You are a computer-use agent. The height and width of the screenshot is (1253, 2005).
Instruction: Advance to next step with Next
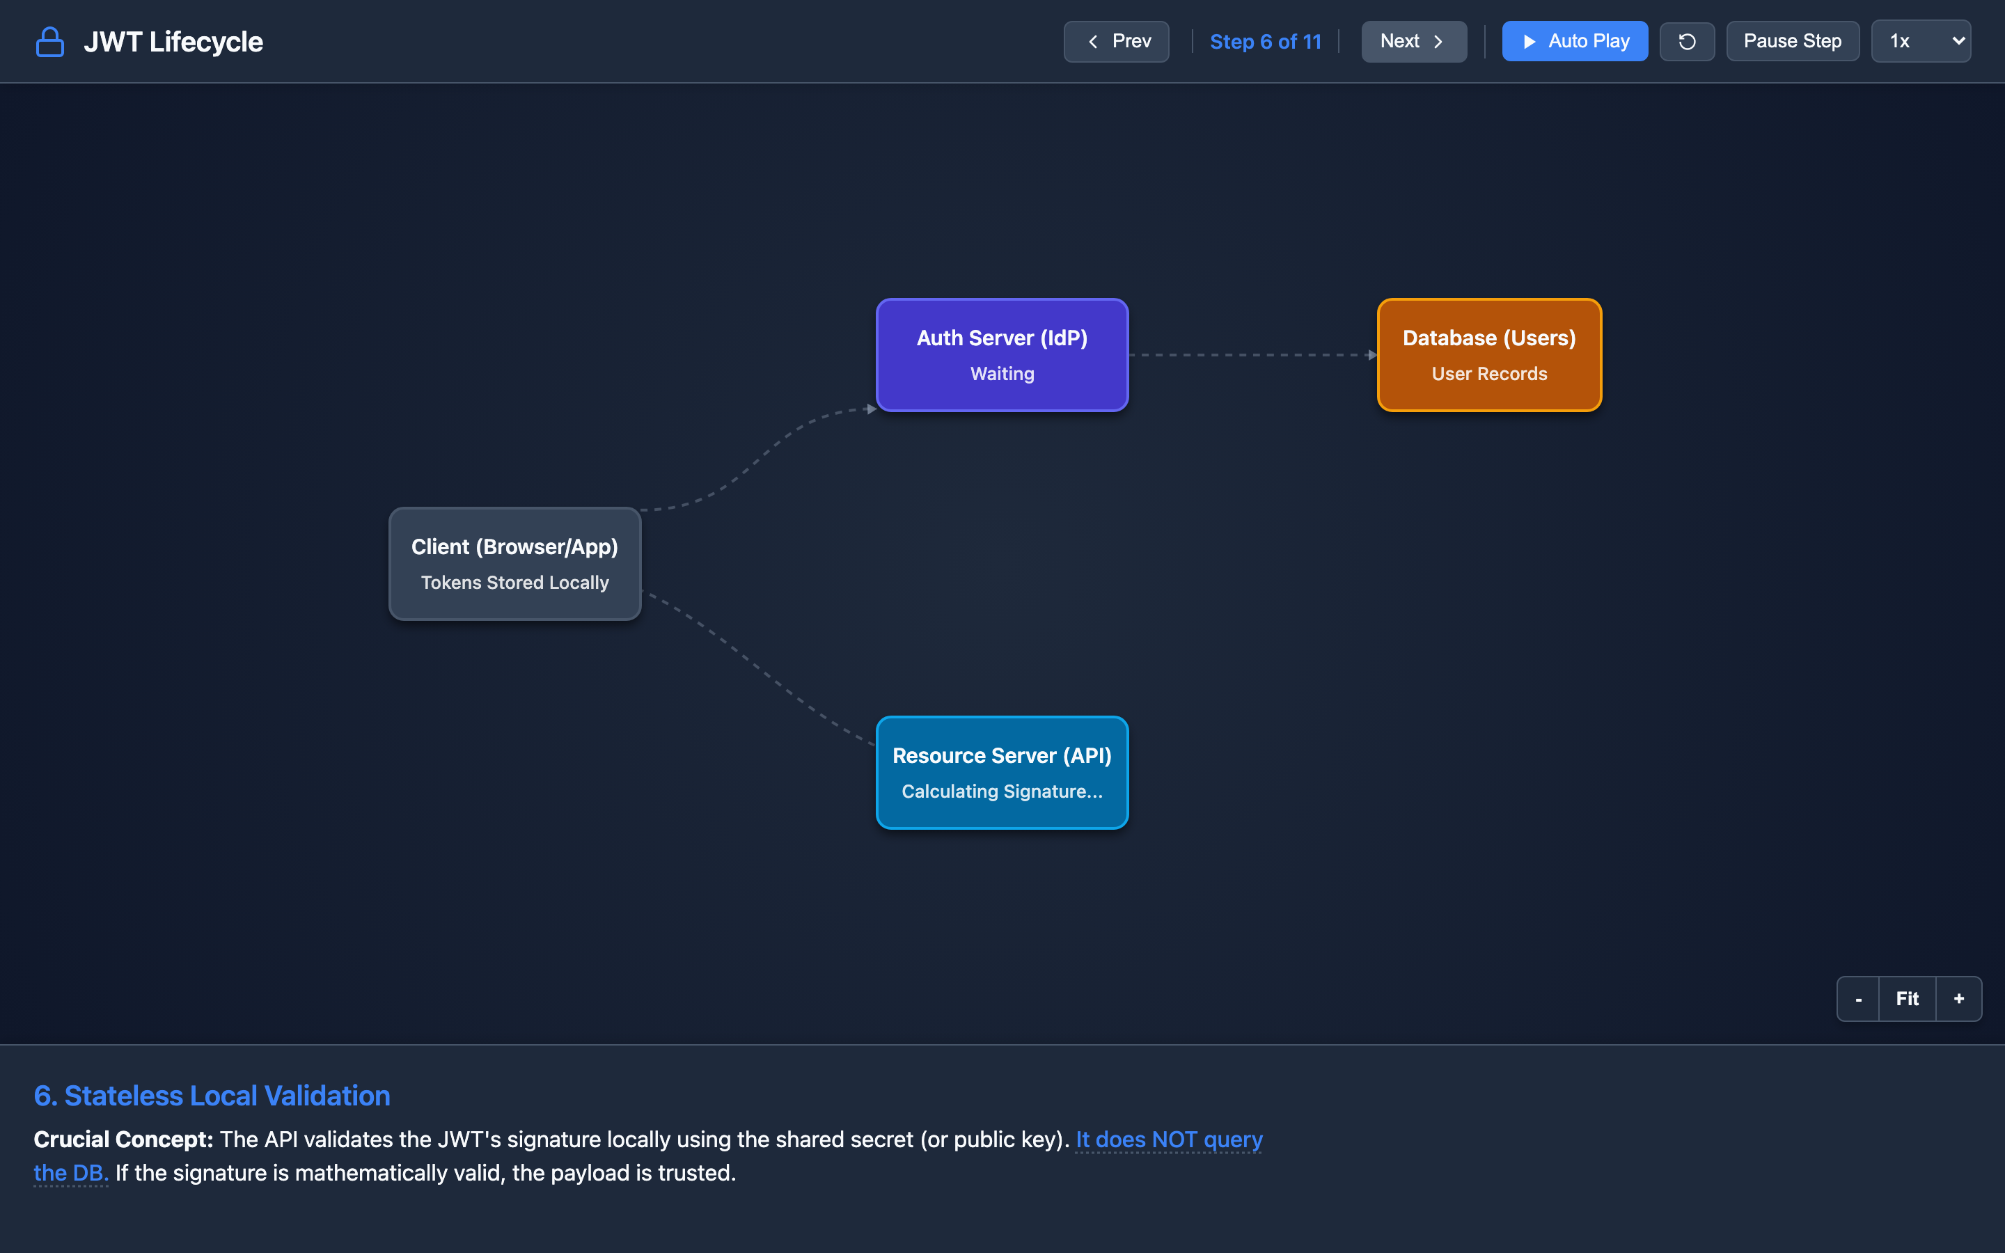coord(1413,42)
